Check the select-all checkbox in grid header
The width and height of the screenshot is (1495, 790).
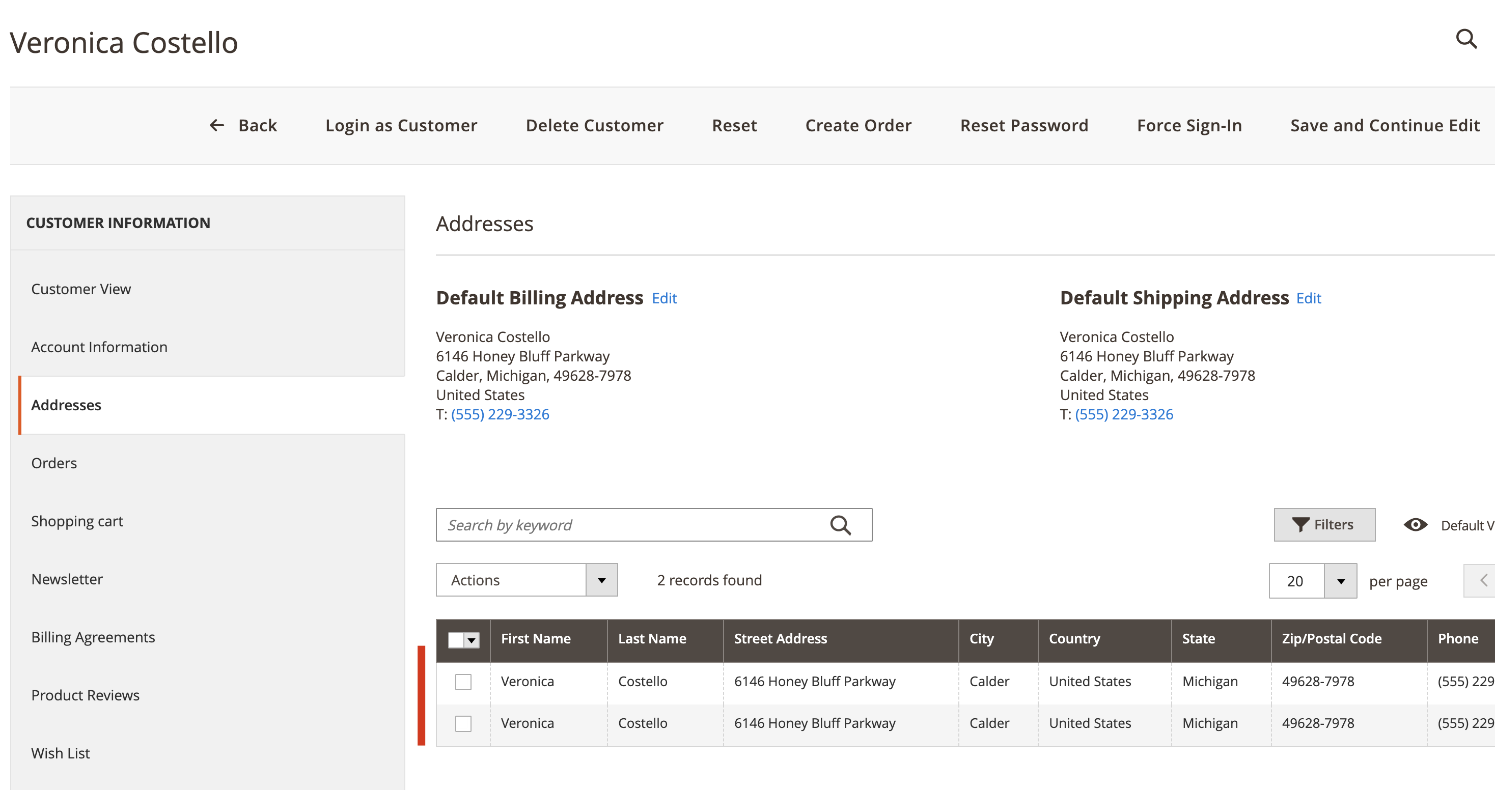(456, 639)
